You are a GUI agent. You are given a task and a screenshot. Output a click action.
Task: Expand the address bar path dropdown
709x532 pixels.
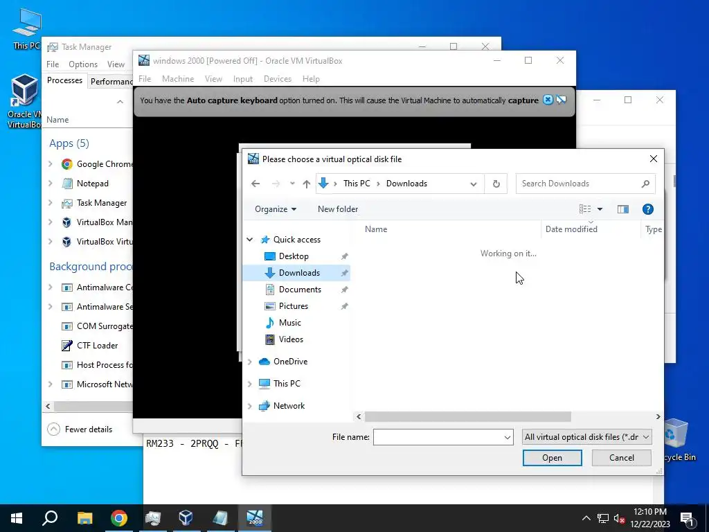(474, 184)
